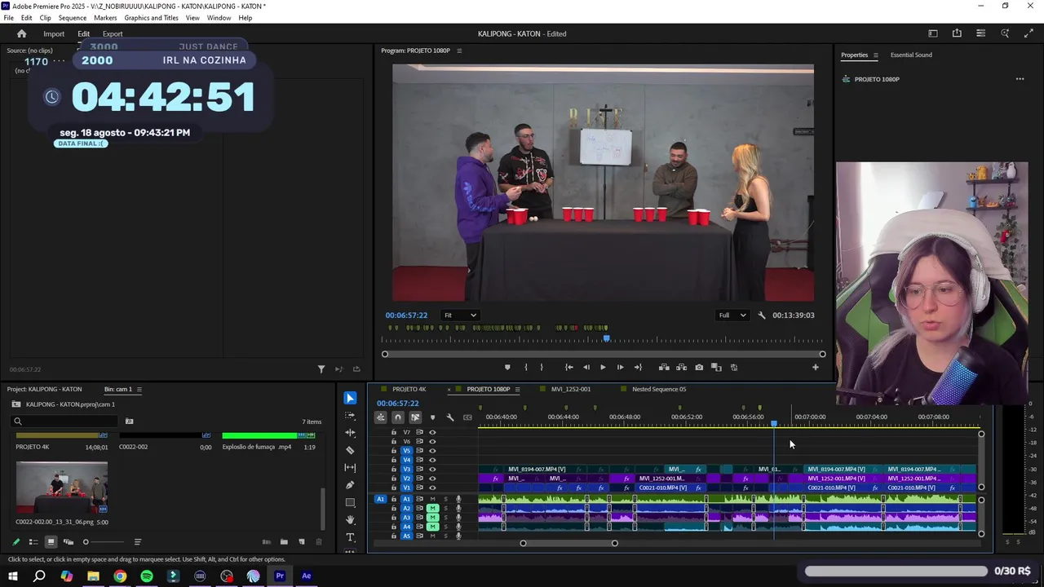Toggle captions track options CC button
Screen dimensions: 1044x587
pyautogui.click(x=467, y=417)
